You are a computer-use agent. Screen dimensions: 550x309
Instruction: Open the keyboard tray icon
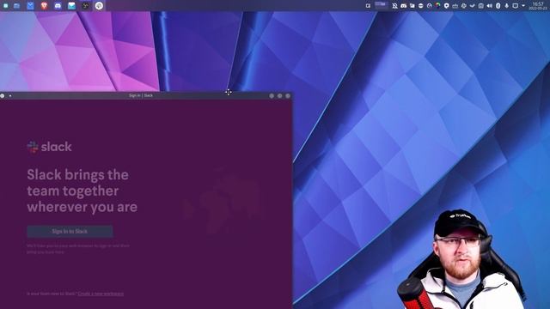click(455, 6)
